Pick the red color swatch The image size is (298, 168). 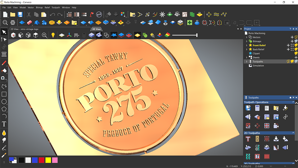coord(41,160)
